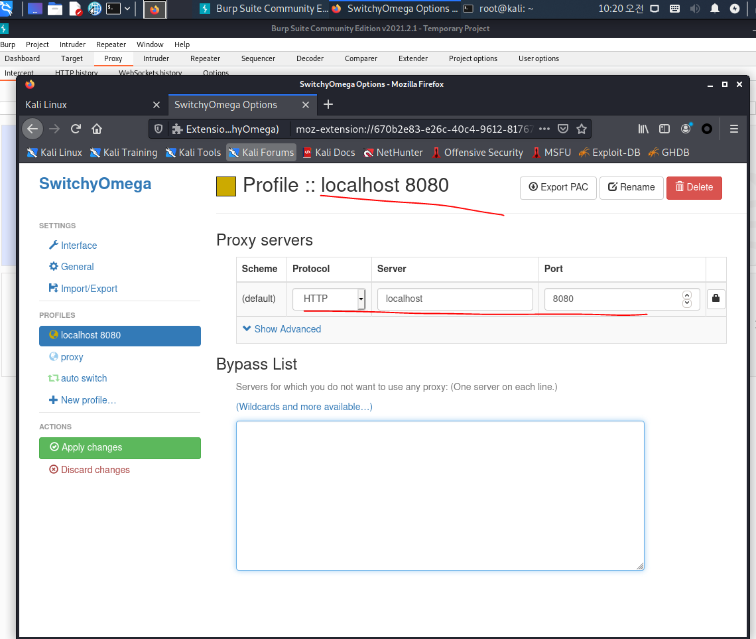Select the localhost 8080 profile
The image size is (756, 639).
point(120,336)
